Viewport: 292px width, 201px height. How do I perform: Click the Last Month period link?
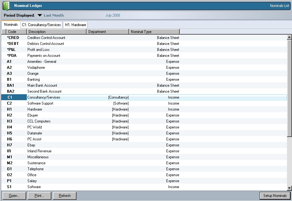click(53, 15)
